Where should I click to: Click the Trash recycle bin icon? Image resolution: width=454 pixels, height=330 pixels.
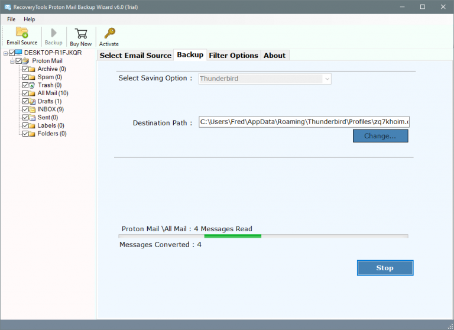32,85
